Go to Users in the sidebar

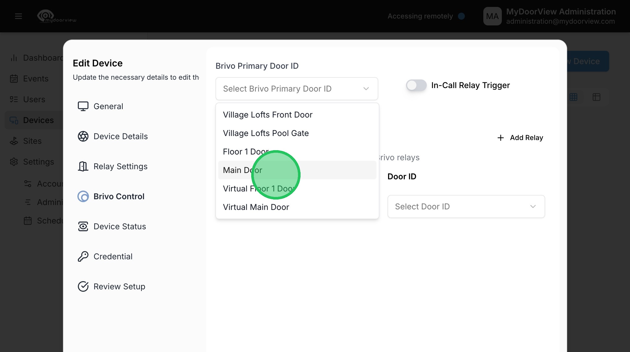[34, 99]
